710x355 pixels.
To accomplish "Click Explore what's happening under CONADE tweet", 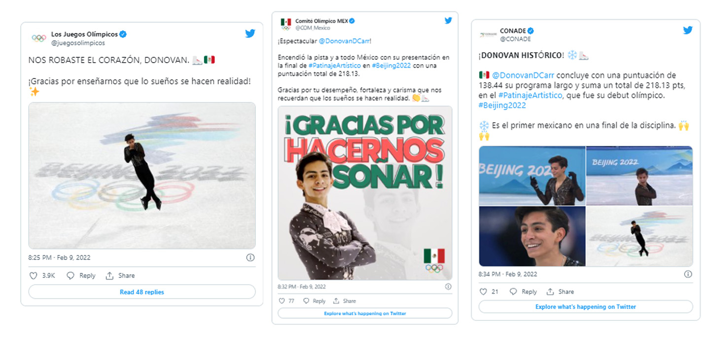I will point(586,307).
